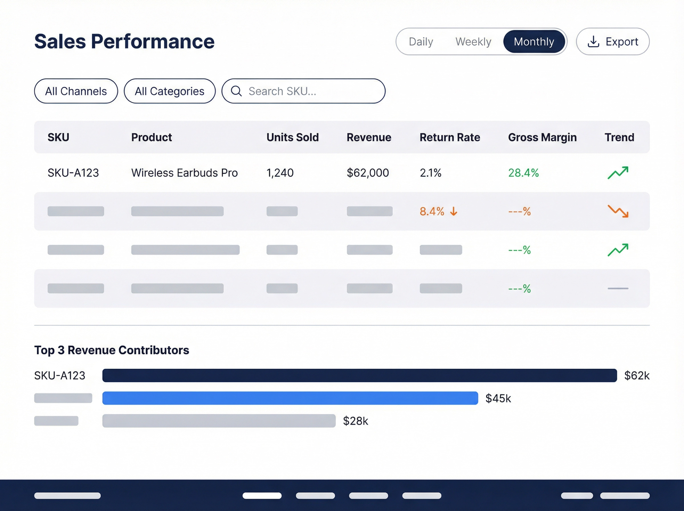This screenshot has width=684, height=511.
Task: Click the green upward trend icon in third row
Action: [618, 250]
